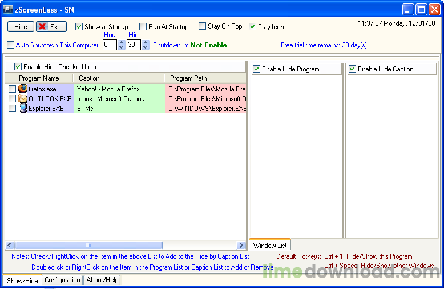Select the Window List tab

coord(270,246)
